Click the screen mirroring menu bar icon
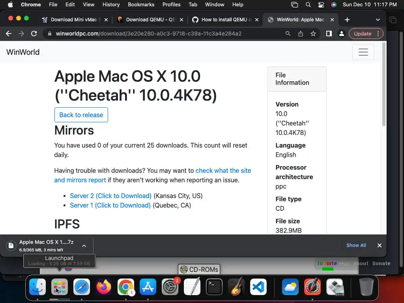 294,5
